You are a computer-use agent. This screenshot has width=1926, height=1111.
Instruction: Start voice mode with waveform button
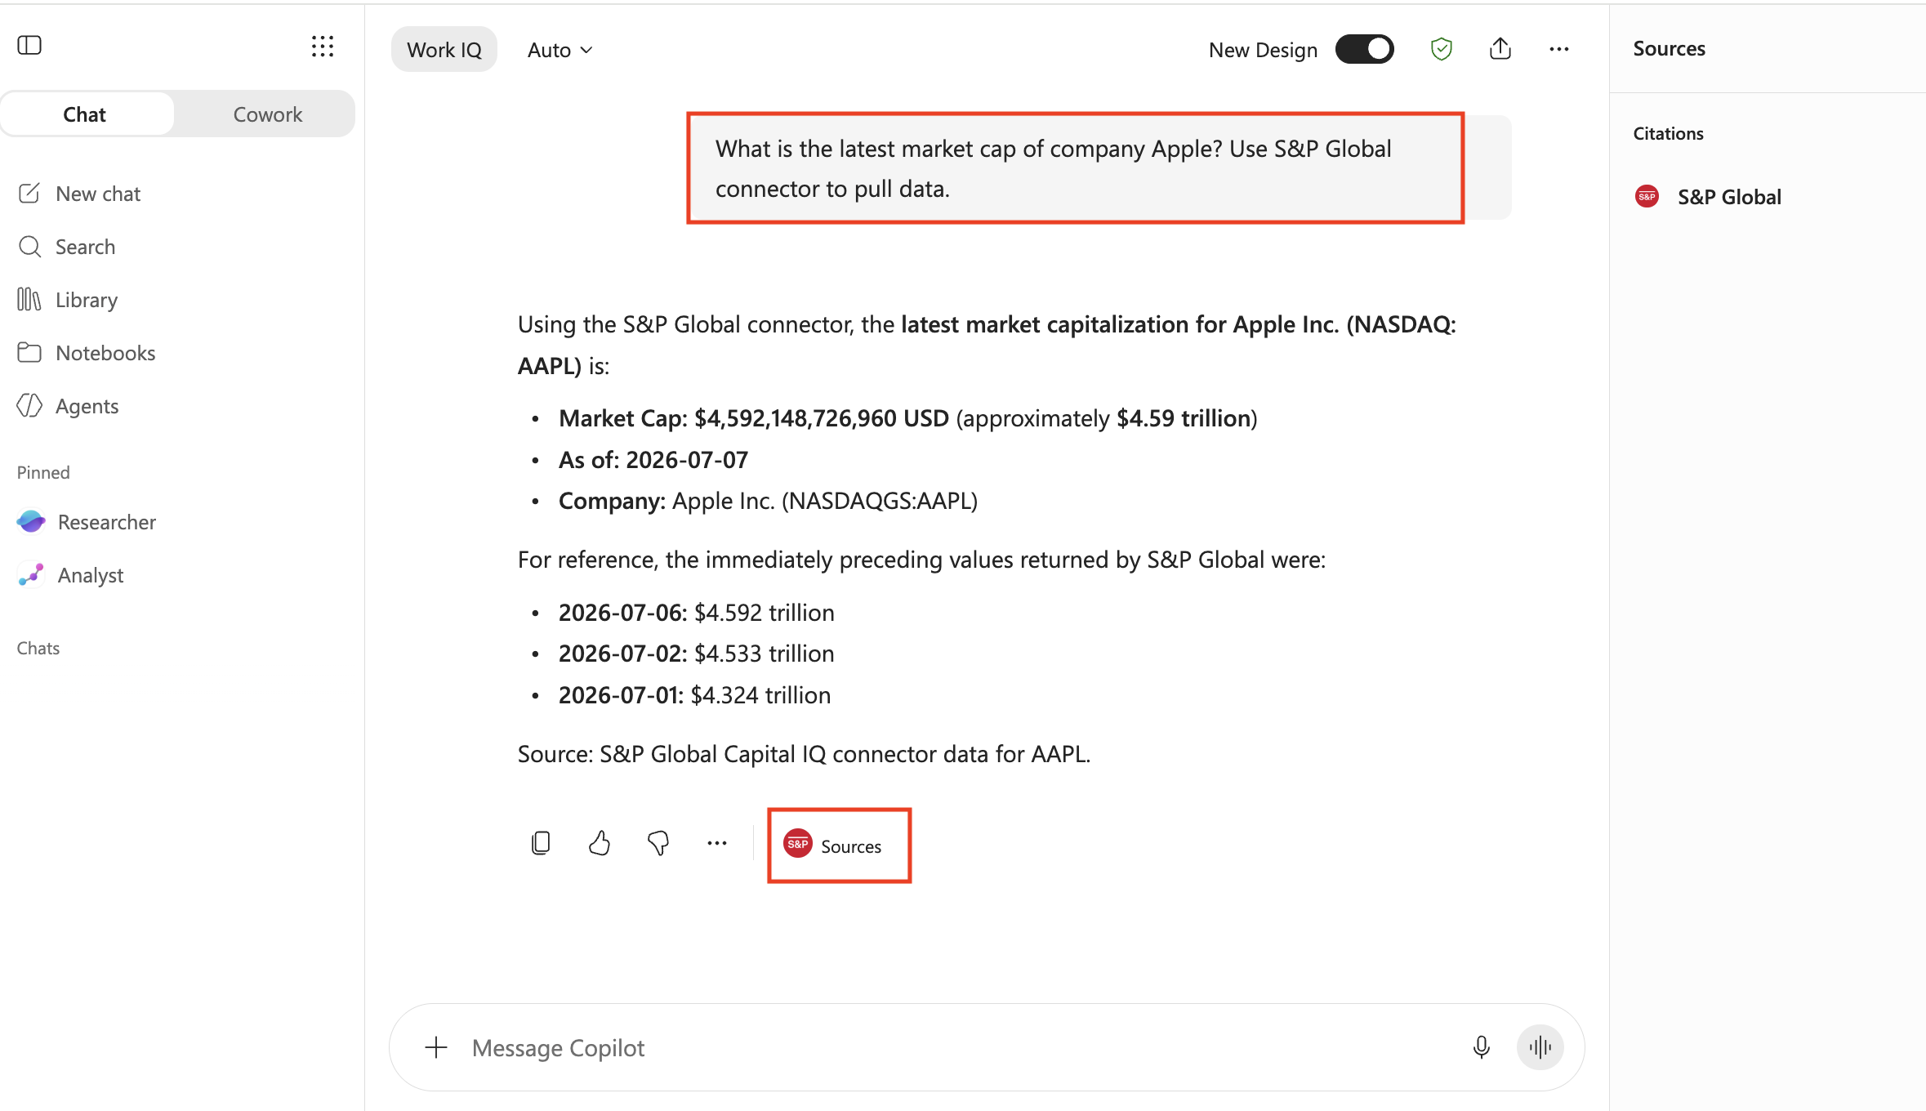coord(1540,1047)
